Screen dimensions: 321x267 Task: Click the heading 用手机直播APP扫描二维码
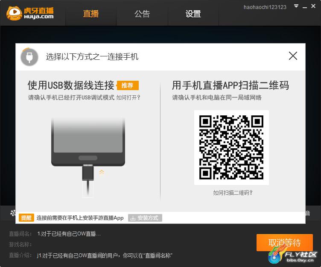231,85
